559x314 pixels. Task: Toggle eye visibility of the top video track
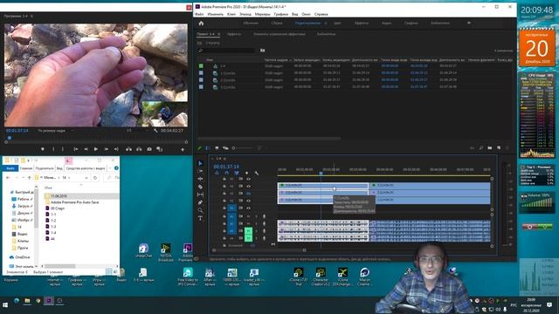(248, 179)
